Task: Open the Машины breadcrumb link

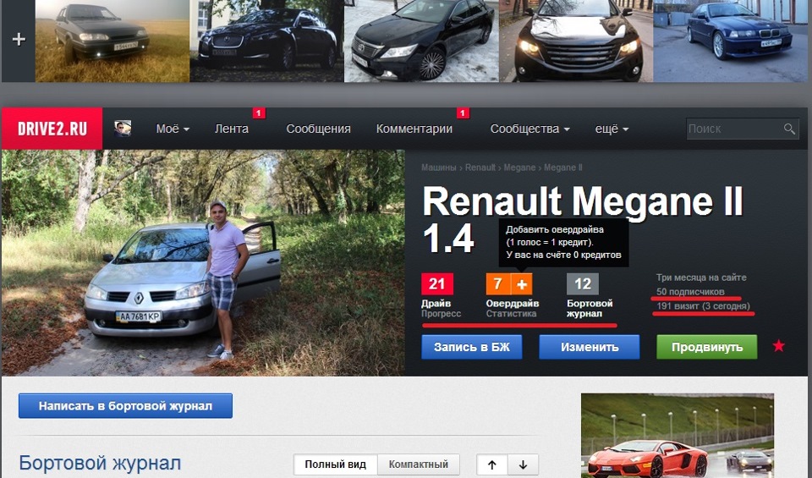Action: 439,168
